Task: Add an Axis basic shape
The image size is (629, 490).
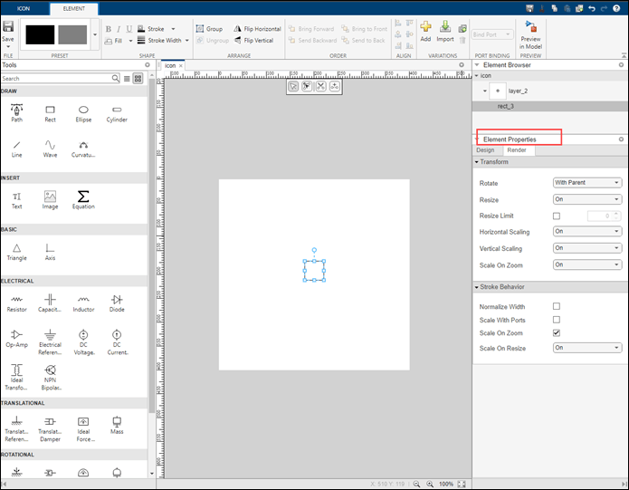Action: (50, 253)
